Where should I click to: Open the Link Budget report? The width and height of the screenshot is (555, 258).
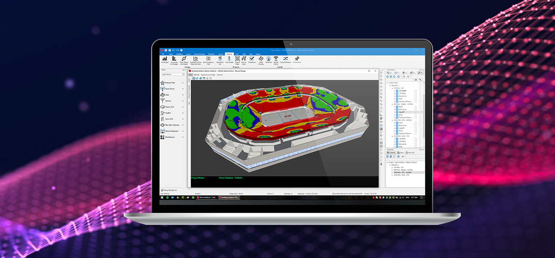(164, 59)
